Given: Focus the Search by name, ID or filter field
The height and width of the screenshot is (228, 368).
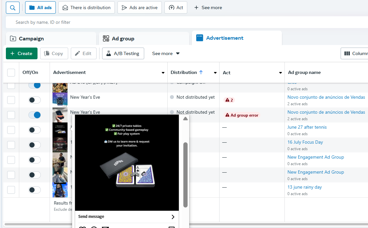Looking at the screenshot, I should (x=187, y=22).
